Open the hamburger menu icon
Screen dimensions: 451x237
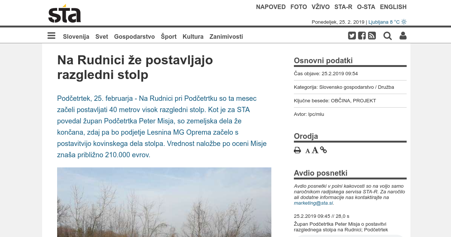[x=51, y=36]
